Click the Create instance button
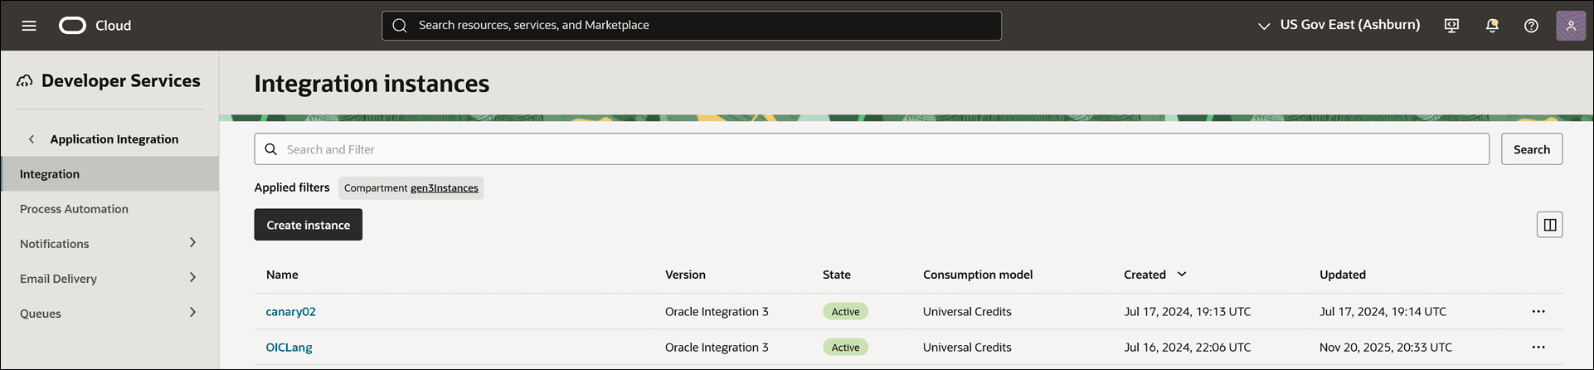This screenshot has height=370, width=1594. click(x=309, y=225)
